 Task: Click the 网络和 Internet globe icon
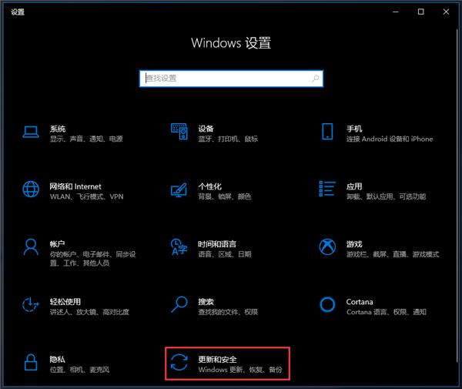coord(31,189)
